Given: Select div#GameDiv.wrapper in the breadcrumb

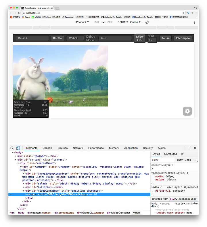Looking at the screenshot, I should (x=90, y=213).
